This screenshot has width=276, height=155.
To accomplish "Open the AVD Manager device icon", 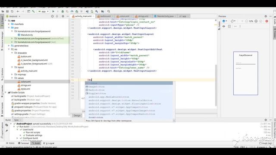I will (x=92, y=12).
